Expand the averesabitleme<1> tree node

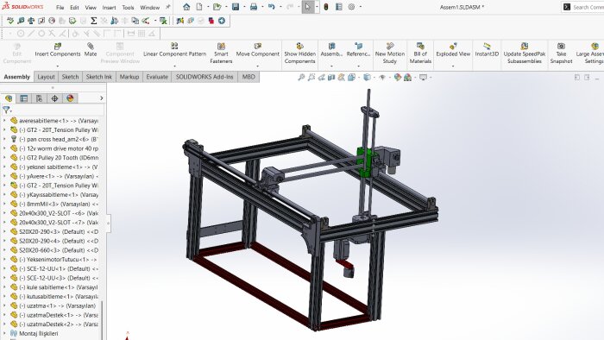click(4, 121)
